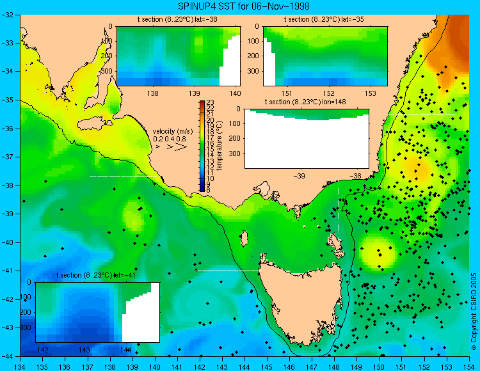Click the "152" tick under the lat=-35 inset
Viewport: 480px width, 371px height.
[329, 93]
